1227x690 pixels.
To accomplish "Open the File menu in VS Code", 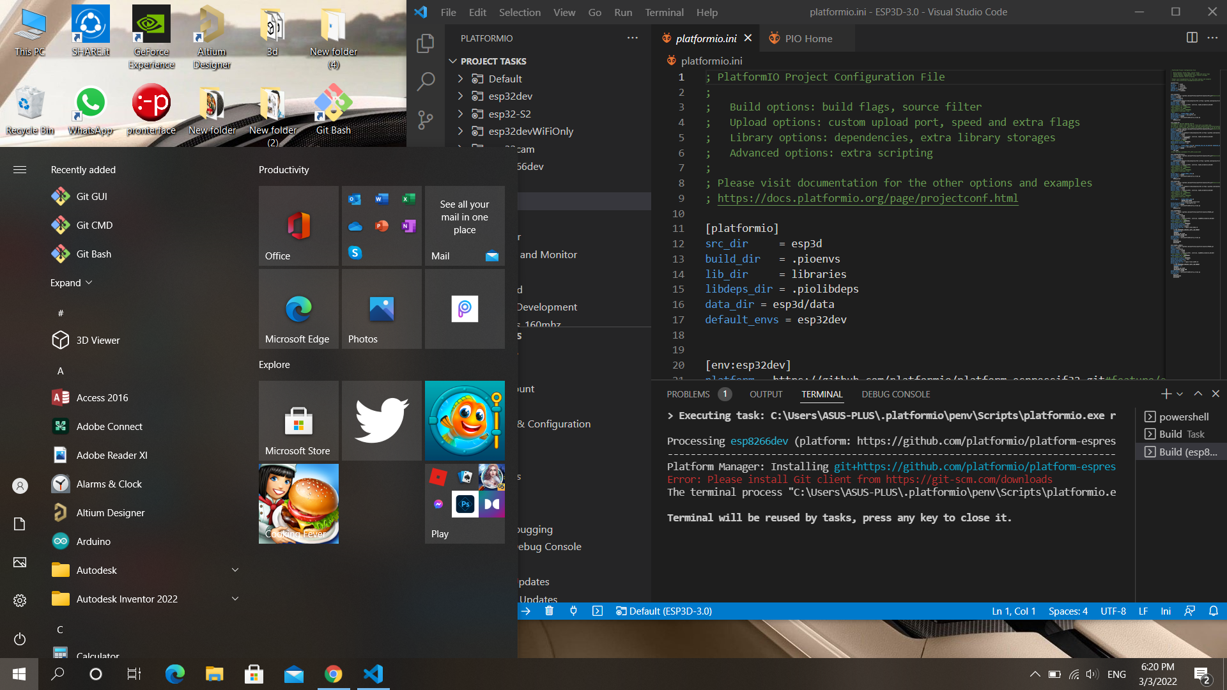I will pos(449,12).
